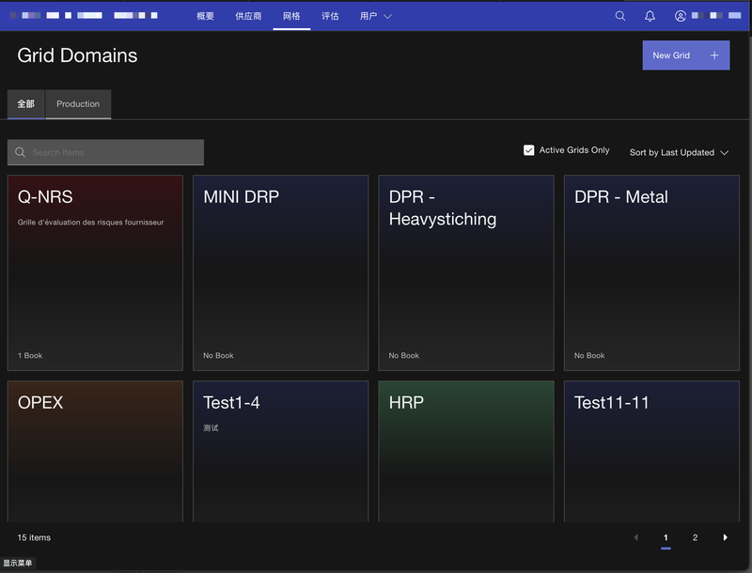The width and height of the screenshot is (752, 573).
Task: Click the New Grid button
Action: coord(686,55)
